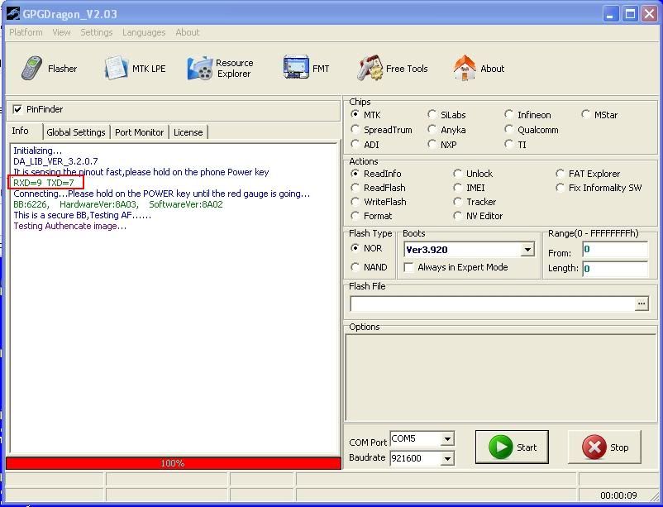Click the green Start arrow icon
The image size is (663, 507).
[500, 447]
